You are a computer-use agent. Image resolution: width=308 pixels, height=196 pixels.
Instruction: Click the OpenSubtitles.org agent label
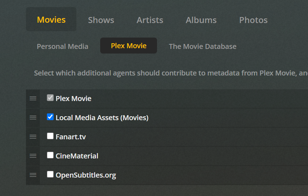(86, 175)
